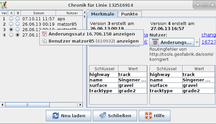Collapse left panel with upper divider arrow
This screenshot has height=124, width=216.
pos(85,13)
